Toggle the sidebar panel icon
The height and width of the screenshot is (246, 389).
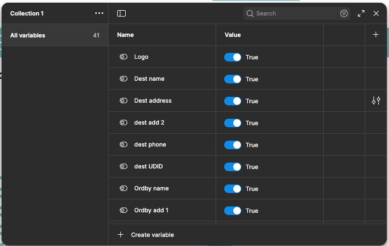point(121,13)
